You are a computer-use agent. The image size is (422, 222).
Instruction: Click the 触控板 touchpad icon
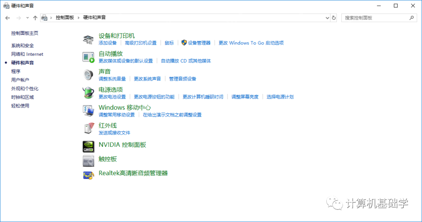(88, 160)
